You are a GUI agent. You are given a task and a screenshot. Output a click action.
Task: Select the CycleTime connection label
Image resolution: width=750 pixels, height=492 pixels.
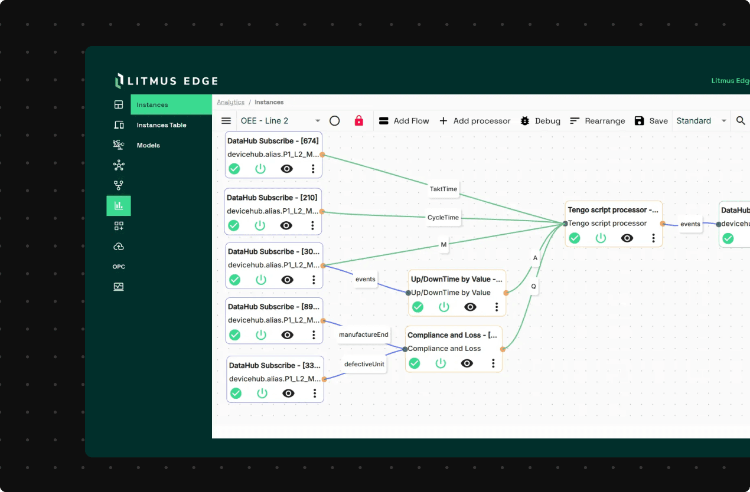click(x=443, y=218)
